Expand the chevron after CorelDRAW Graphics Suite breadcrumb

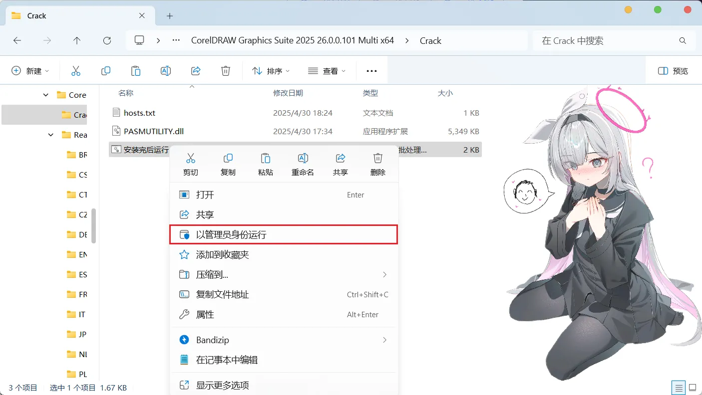pyautogui.click(x=407, y=40)
